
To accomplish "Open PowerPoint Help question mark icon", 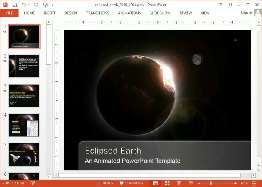I will [221, 5].
